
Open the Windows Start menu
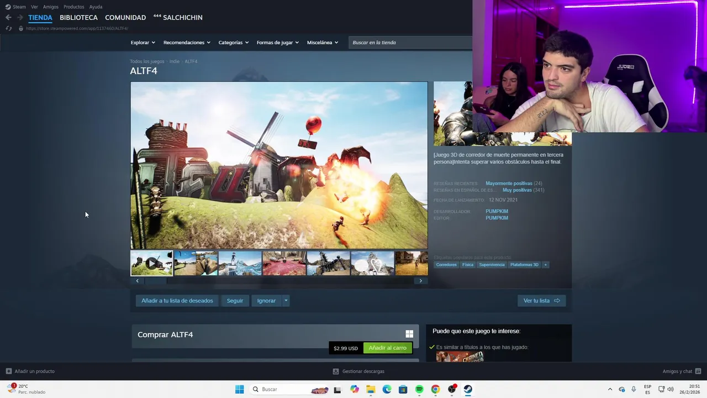coord(239,389)
